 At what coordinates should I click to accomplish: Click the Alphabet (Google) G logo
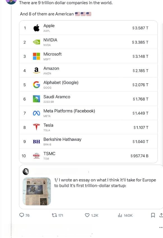[36, 85]
